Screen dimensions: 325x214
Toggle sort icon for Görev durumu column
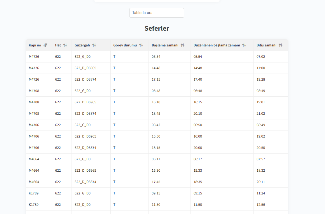point(141,45)
